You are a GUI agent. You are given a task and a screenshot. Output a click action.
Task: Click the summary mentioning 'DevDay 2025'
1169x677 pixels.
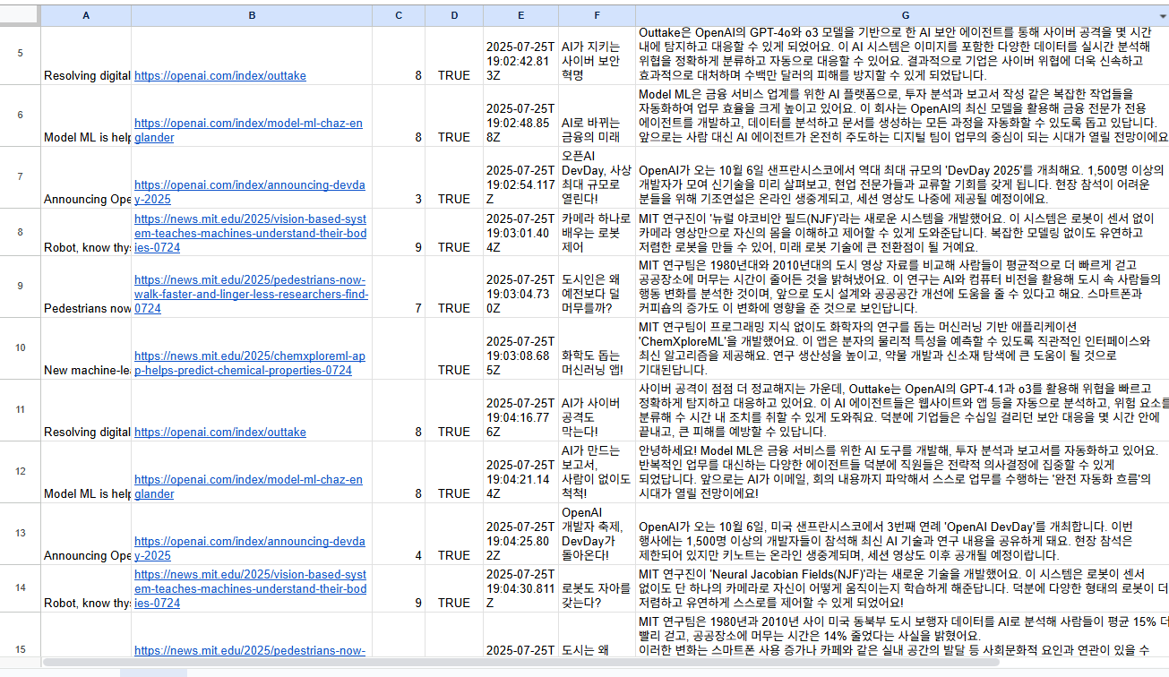click(902, 178)
